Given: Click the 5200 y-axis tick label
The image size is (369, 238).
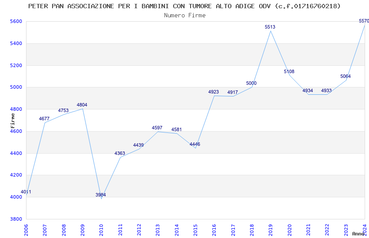Looking at the screenshot, I should click(16, 65).
